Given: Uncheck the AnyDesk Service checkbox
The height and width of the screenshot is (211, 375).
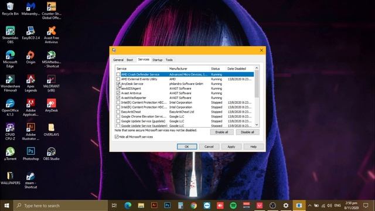Looking at the screenshot, I should coord(118,84).
